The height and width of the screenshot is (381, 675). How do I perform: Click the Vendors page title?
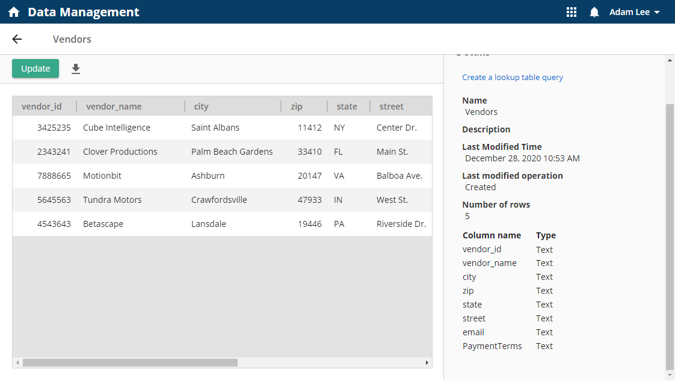72,39
